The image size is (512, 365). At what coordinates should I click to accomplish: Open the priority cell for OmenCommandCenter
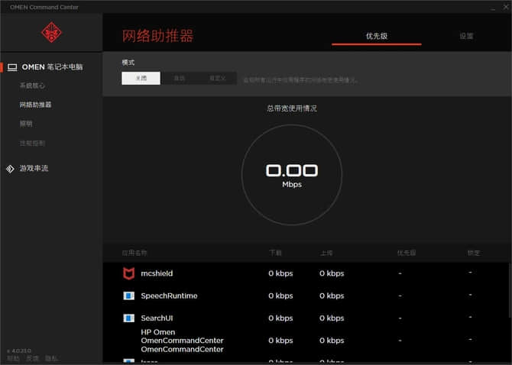pyautogui.click(x=400, y=341)
